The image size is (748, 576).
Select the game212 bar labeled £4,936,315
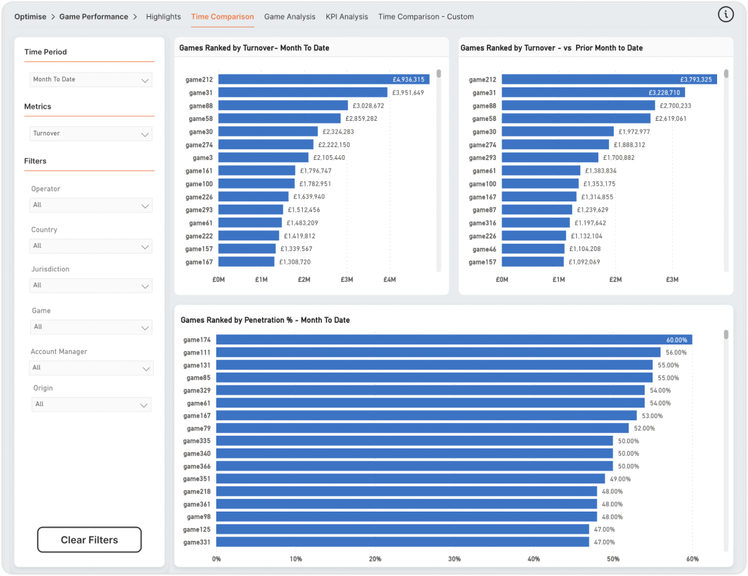[x=324, y=79]
